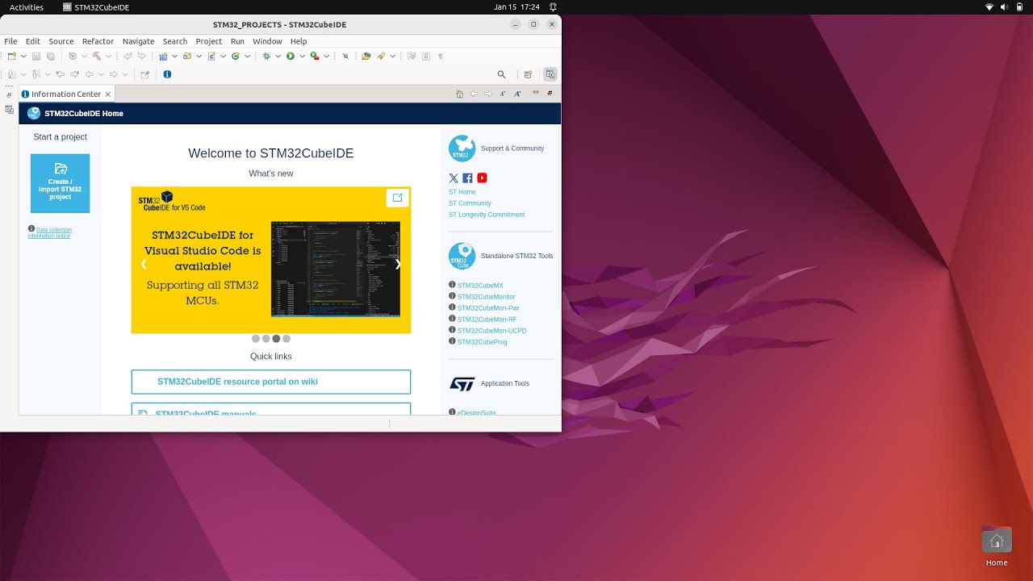This screenshot has width=1033, height=581.
Task: Open the Help menu
Action: coord(299,41)
